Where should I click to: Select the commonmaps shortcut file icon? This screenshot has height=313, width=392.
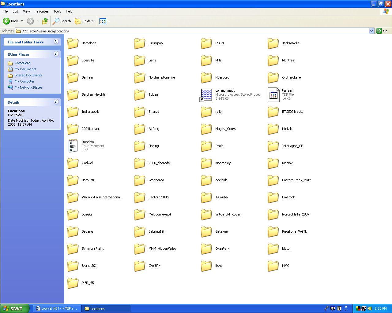[206, 95]
